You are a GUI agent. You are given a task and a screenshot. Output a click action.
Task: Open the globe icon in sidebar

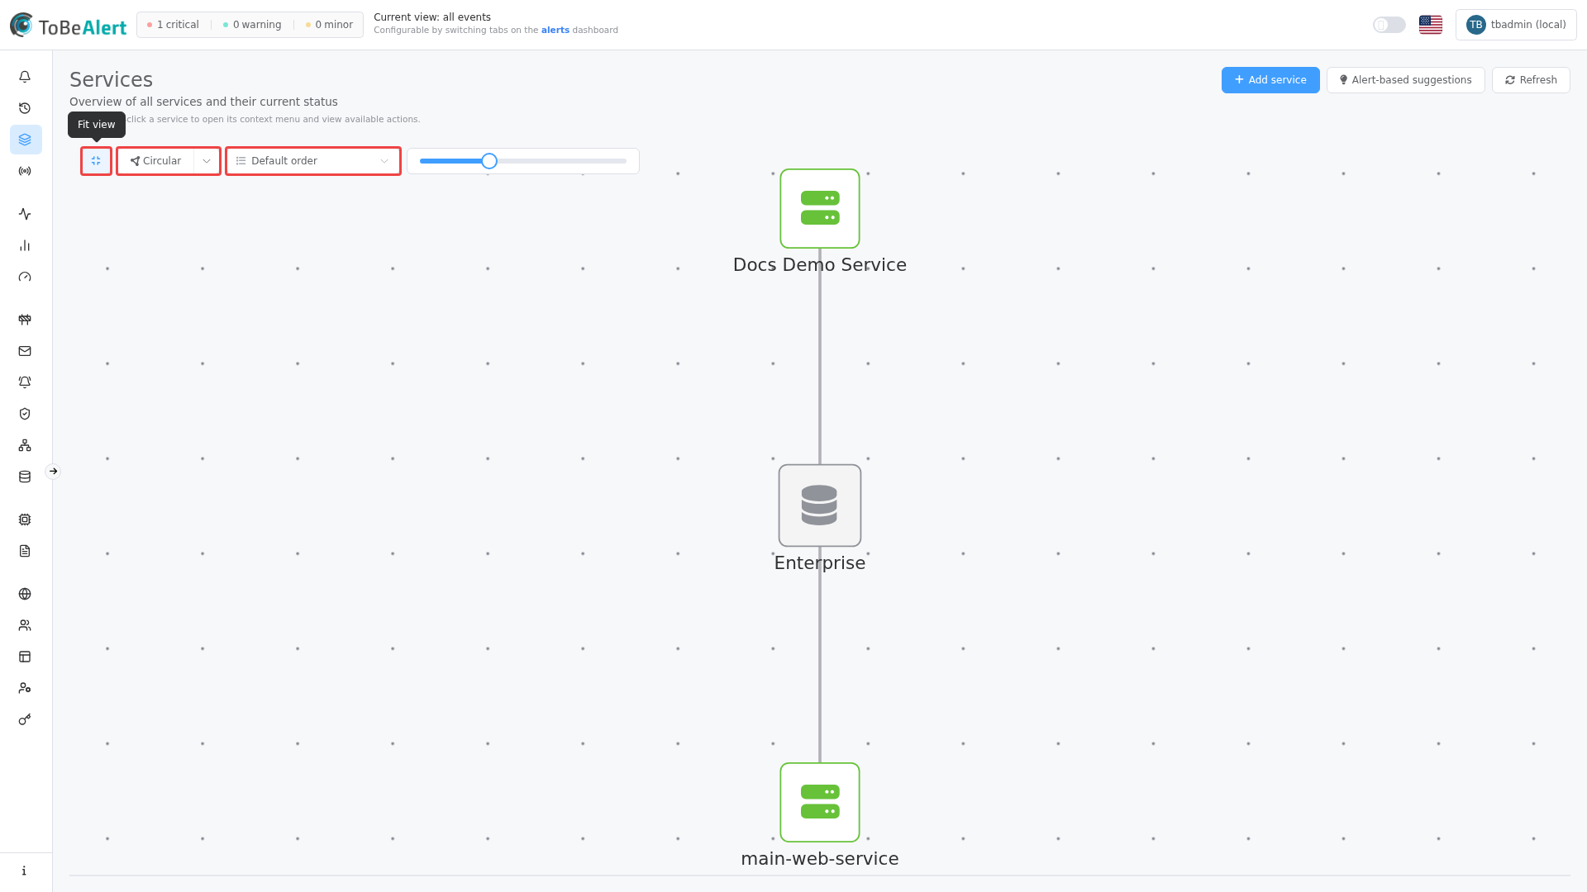tap(25, 594)
